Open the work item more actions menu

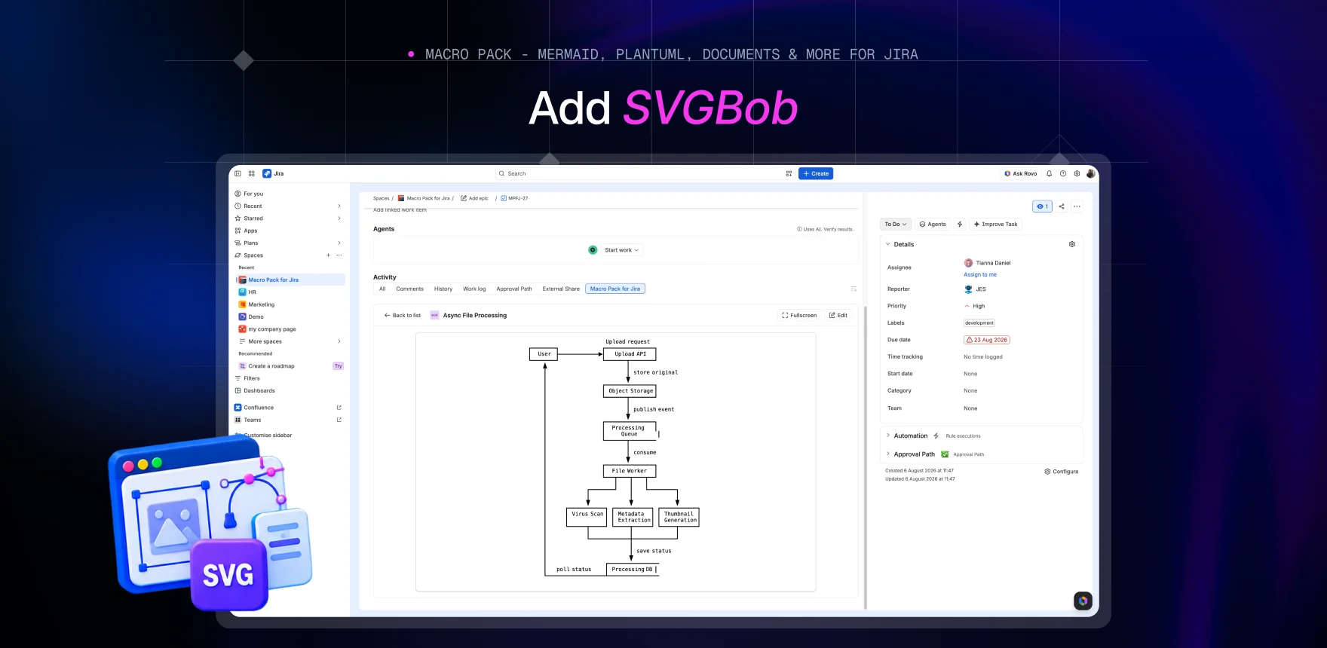pos(1077,206)
